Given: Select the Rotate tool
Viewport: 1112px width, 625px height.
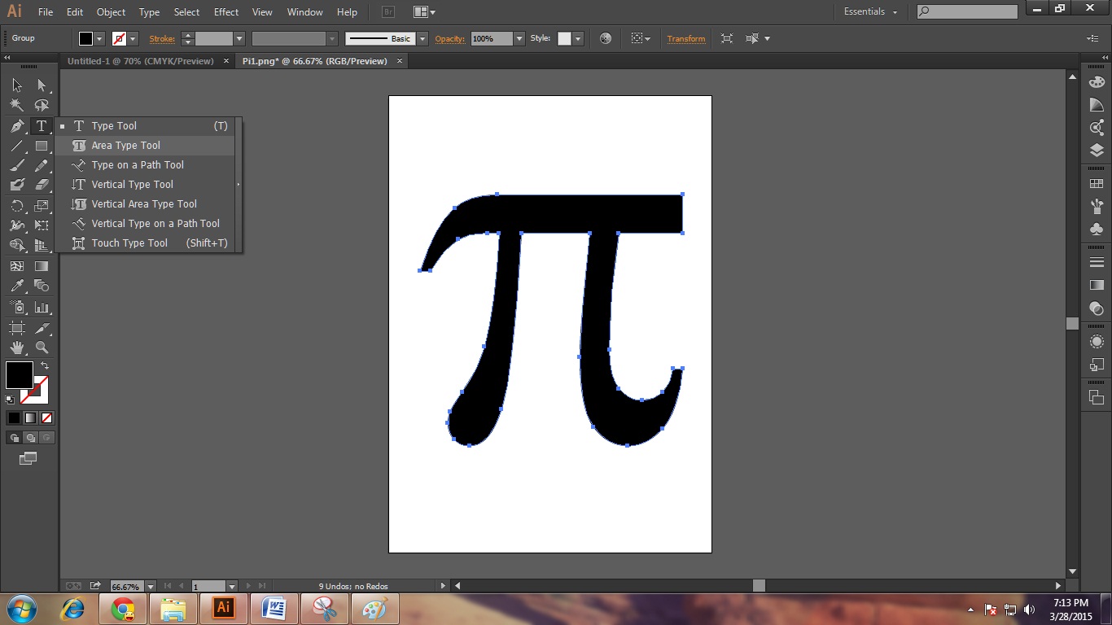Looking at the screenshot, I should click(17, 206).
